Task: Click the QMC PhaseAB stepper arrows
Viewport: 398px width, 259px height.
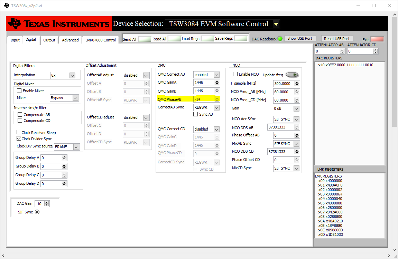Action: [x=217, y=99]
